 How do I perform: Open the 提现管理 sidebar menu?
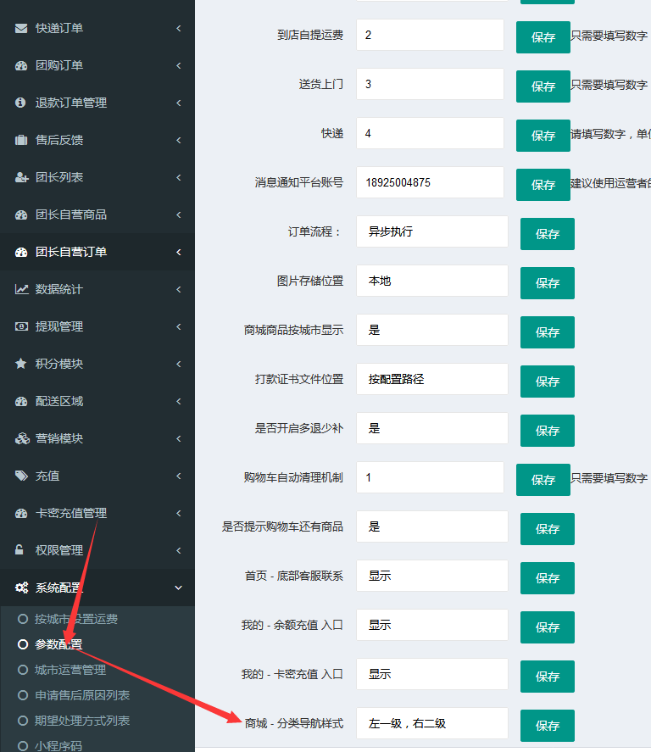point(59,326)
